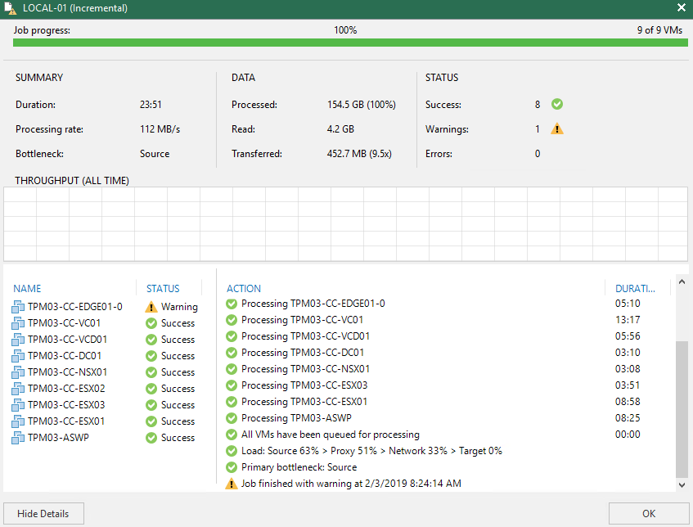Sort the VM list by STATUS column header

(x=163, y=288)
